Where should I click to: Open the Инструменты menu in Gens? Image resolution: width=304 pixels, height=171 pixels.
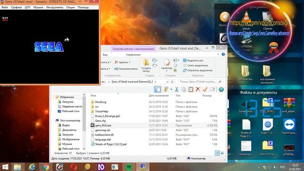(x=55, y=8)
